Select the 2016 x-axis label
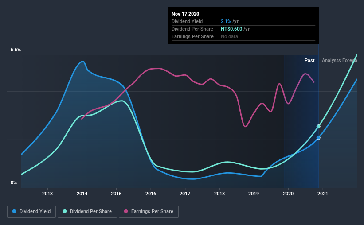This screenshot has width=364, height=225. [x=151, y=194]
